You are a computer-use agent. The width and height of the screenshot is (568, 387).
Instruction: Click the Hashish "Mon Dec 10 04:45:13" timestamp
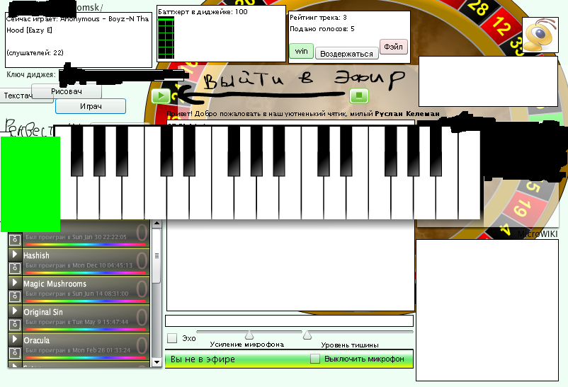coord(103,265)
